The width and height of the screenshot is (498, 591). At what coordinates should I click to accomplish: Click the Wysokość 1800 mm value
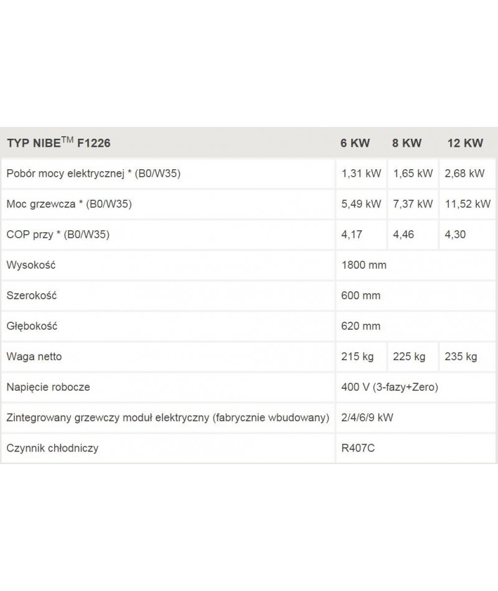[x=364, y=265]
